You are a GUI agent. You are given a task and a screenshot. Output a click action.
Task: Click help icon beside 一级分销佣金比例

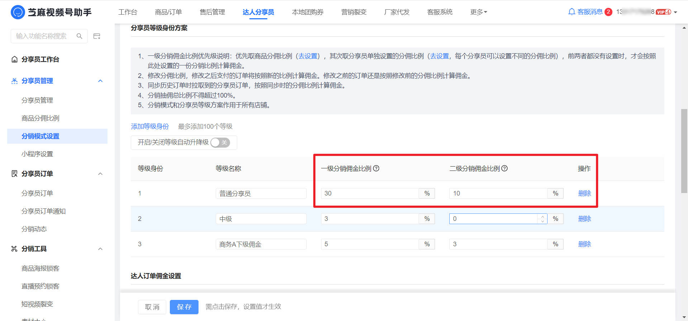coord(376,168)
